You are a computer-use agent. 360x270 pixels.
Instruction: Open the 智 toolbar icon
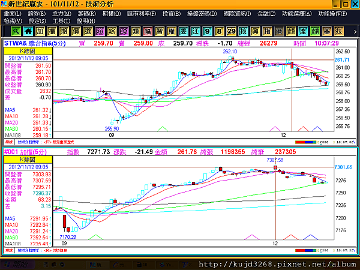(160, 31)
